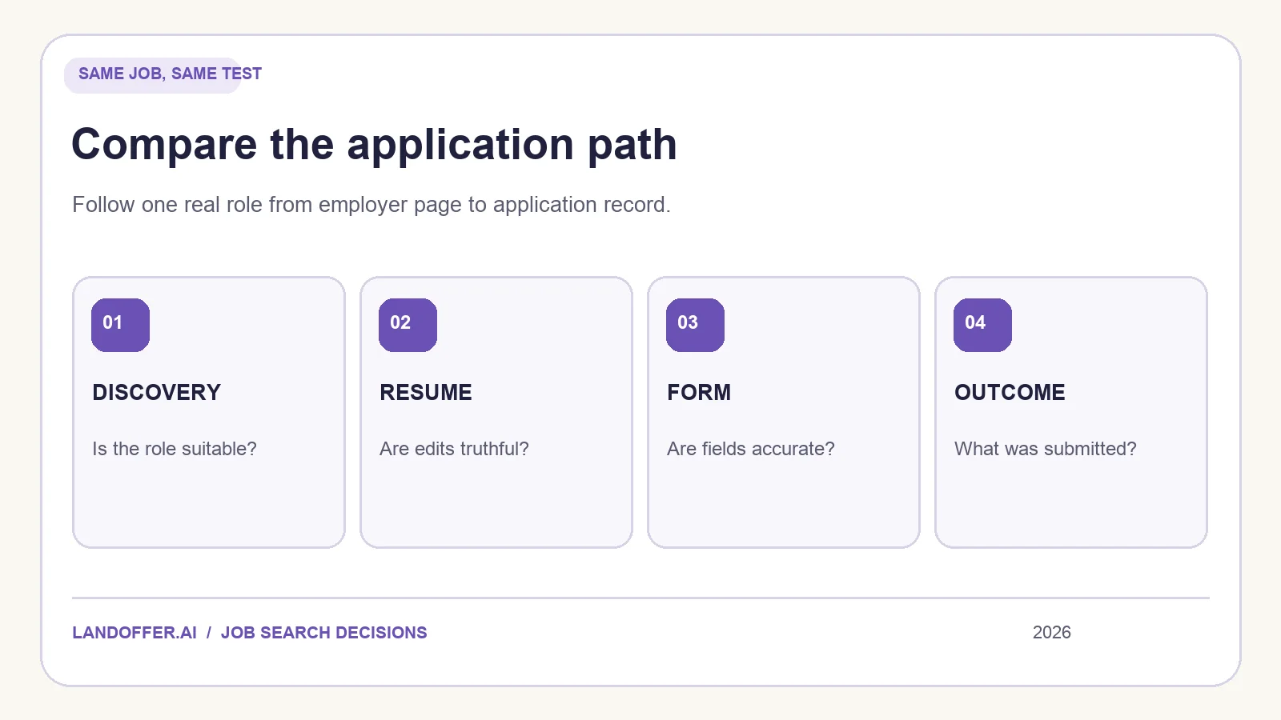Image resolution: width=1281 pixels, height=720 pixels.
Task: Open the LANDOFFER.AI footer link
Action: point(135,633)
